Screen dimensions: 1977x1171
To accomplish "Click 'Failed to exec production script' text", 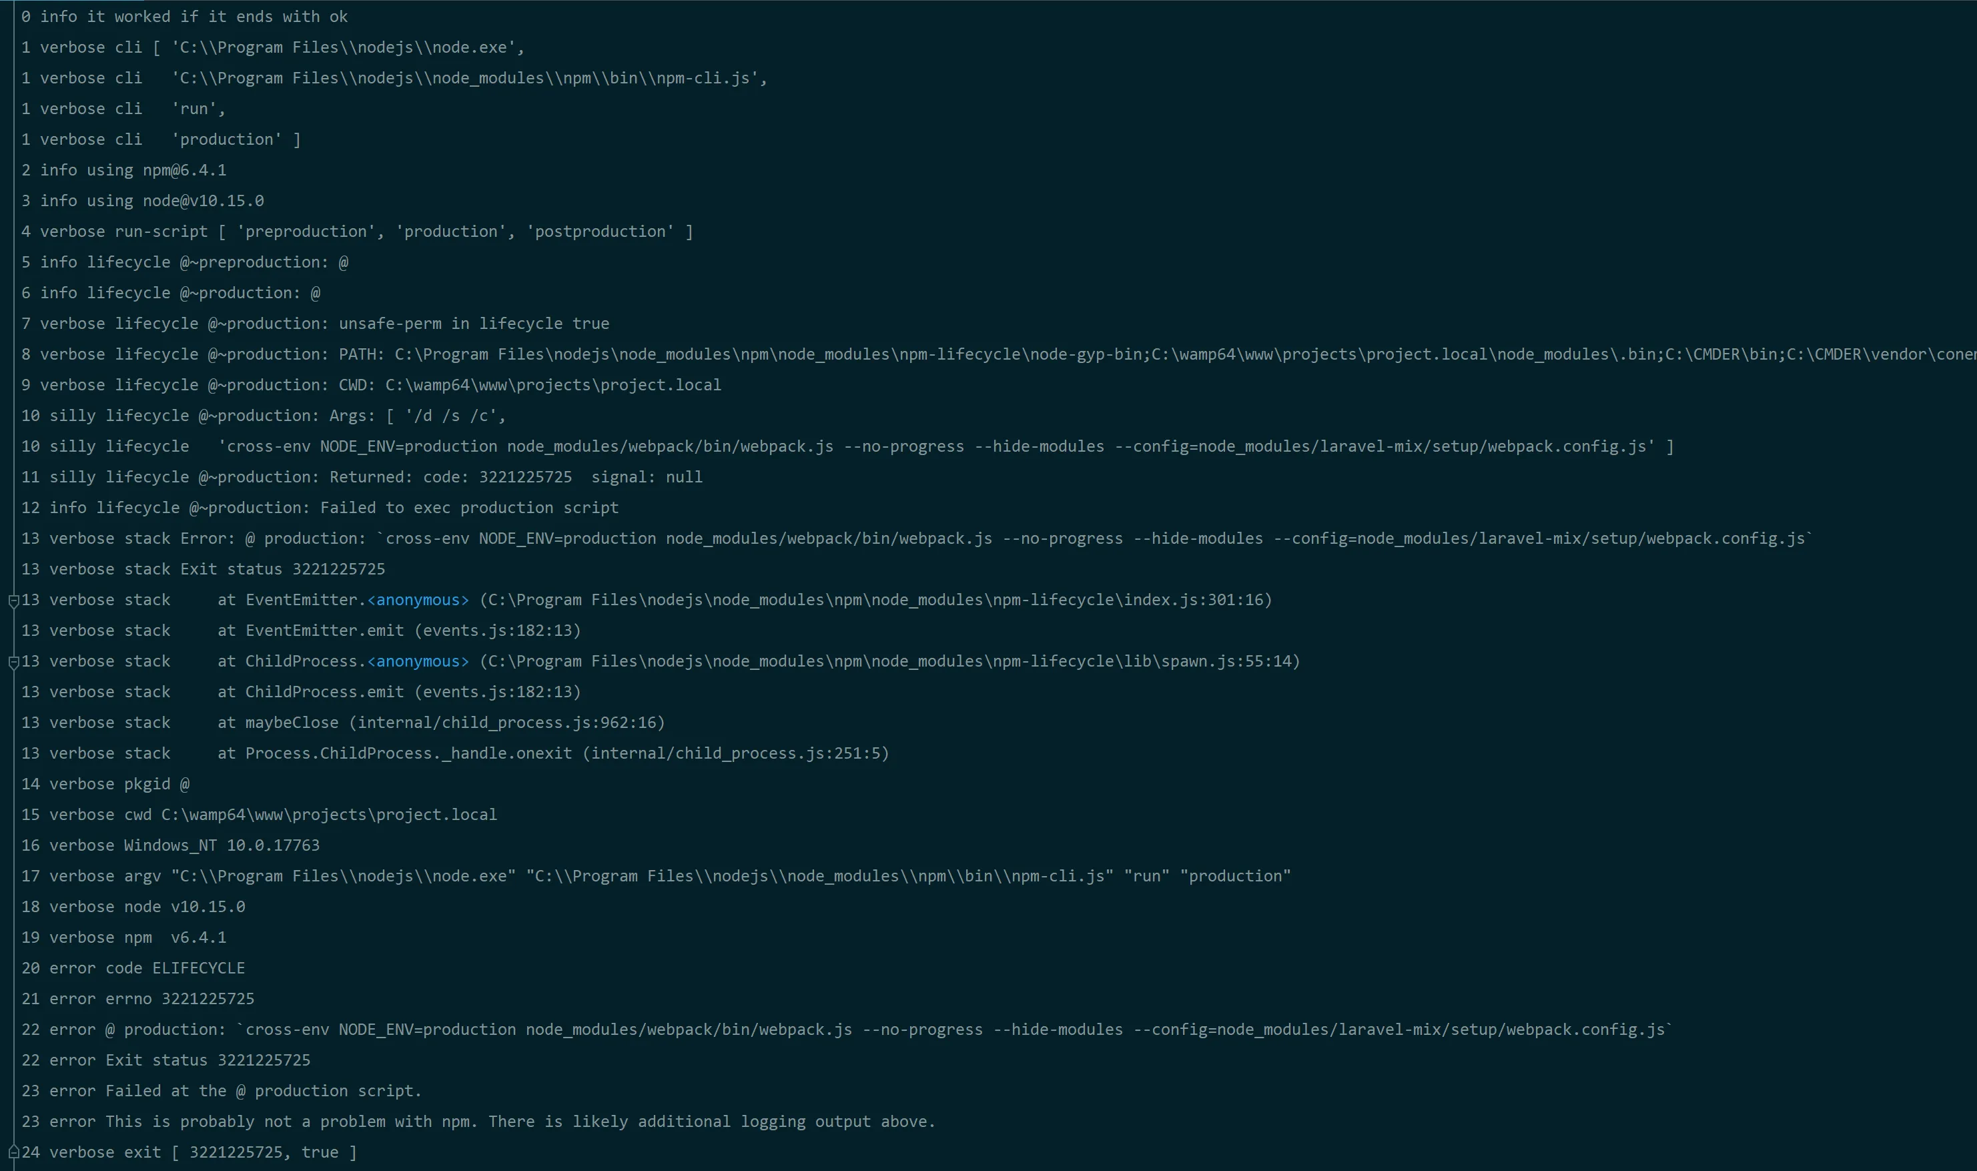I will pyautogui.click(x=468, y=508).
